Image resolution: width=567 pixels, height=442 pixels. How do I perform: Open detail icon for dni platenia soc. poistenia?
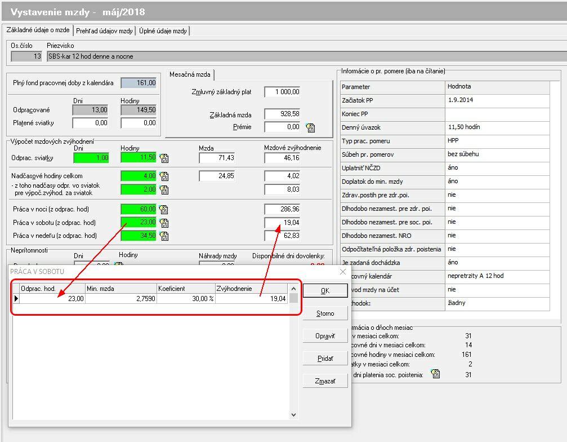(436, 374)
